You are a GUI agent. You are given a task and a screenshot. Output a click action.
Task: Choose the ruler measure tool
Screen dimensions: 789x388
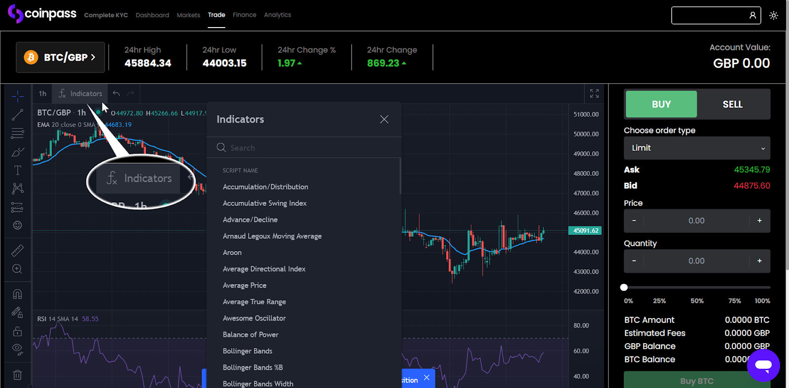[17, 251]
